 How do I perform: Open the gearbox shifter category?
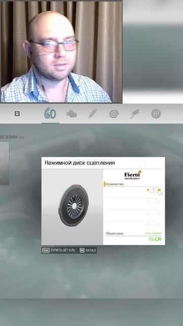tap(156, 114)
